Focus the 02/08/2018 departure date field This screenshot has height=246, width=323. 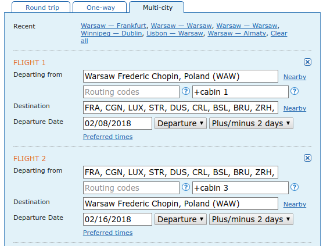[117, 123]
